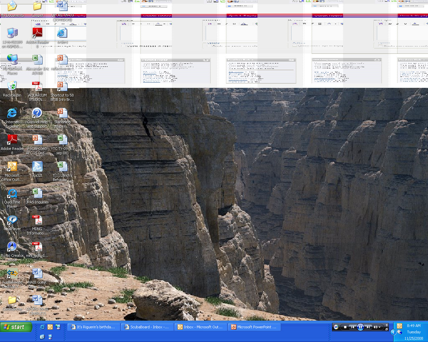The image size is (428, 342).
Task: Open the Start menu
Action: coord(16,327)
